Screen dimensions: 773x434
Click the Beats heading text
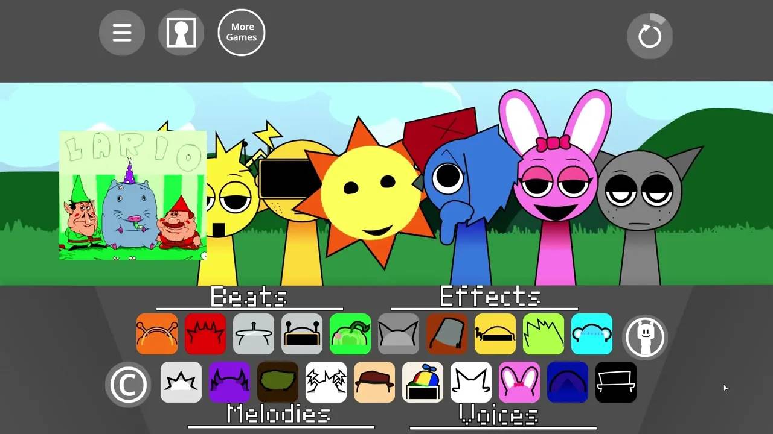pyautogui.click(x=249, y=297)
